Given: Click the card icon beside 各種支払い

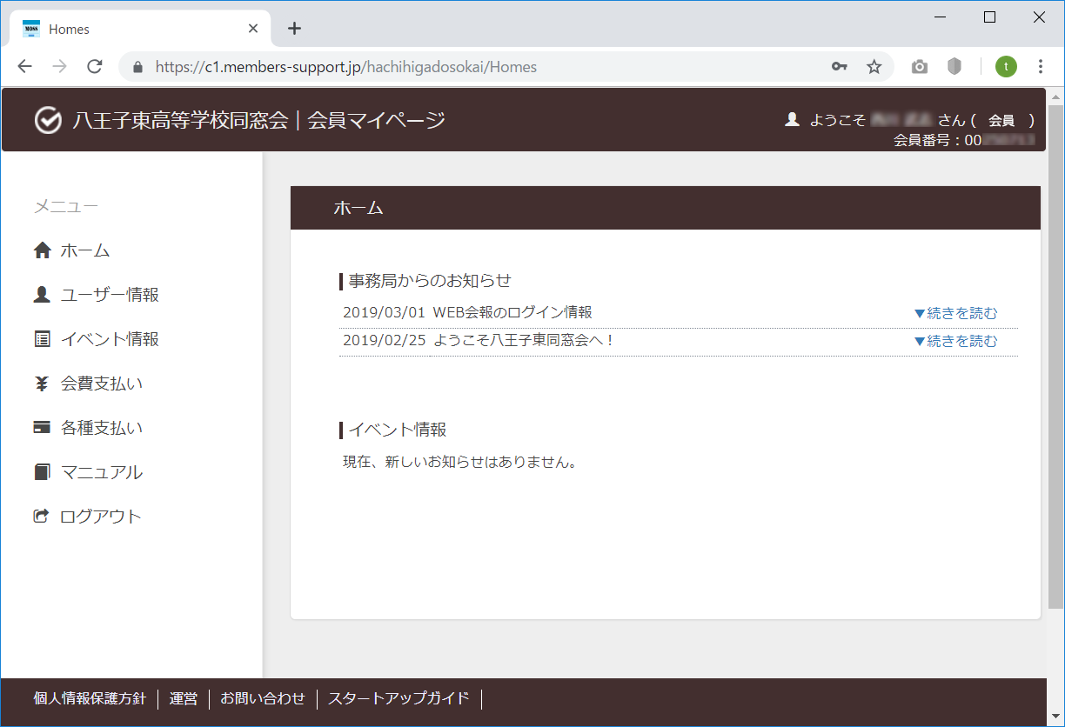Looking at the screenshot, I should click(x=42, y=428).
